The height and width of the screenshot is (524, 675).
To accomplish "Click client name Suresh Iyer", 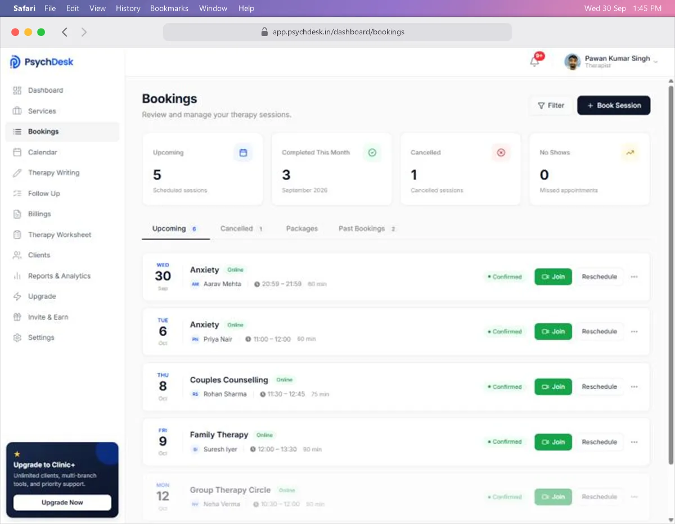I will coord(220,449).
